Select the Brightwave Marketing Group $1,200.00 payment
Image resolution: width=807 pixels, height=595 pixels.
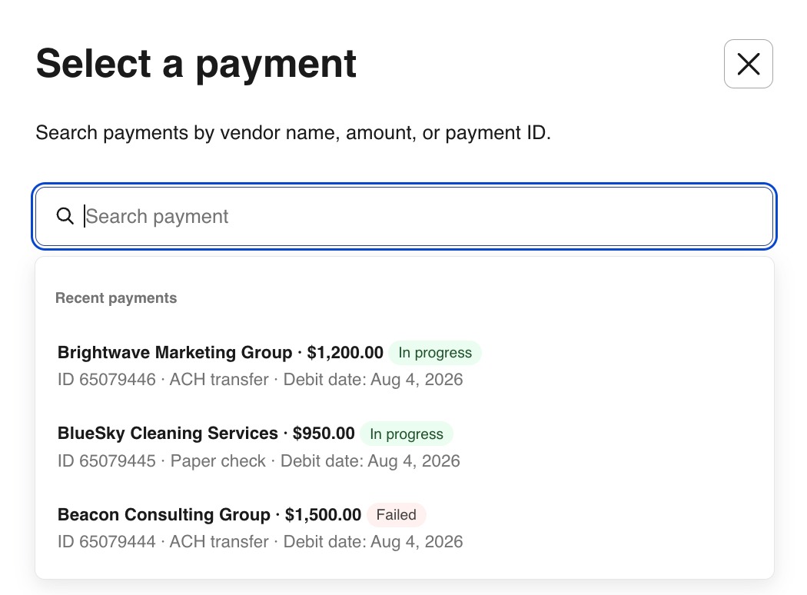404,365
